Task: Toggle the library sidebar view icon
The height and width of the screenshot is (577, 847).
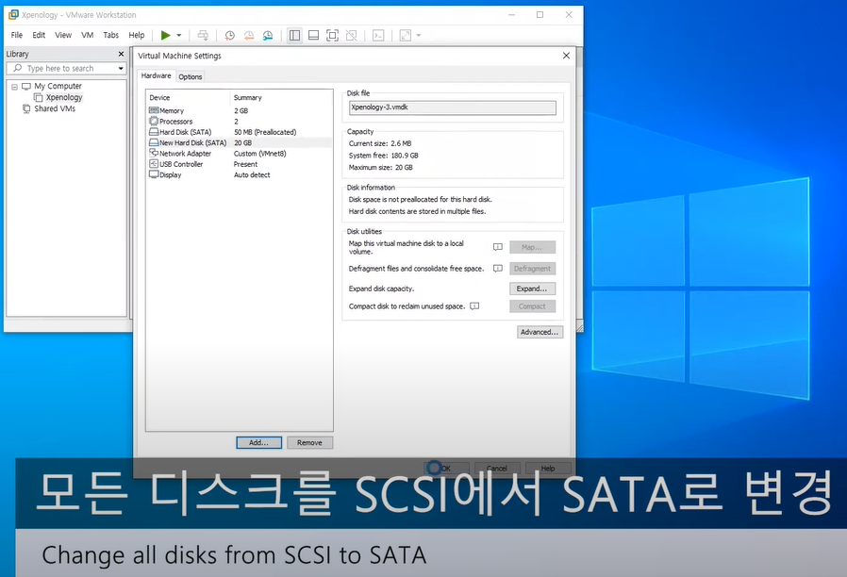Action: [294, 35]
